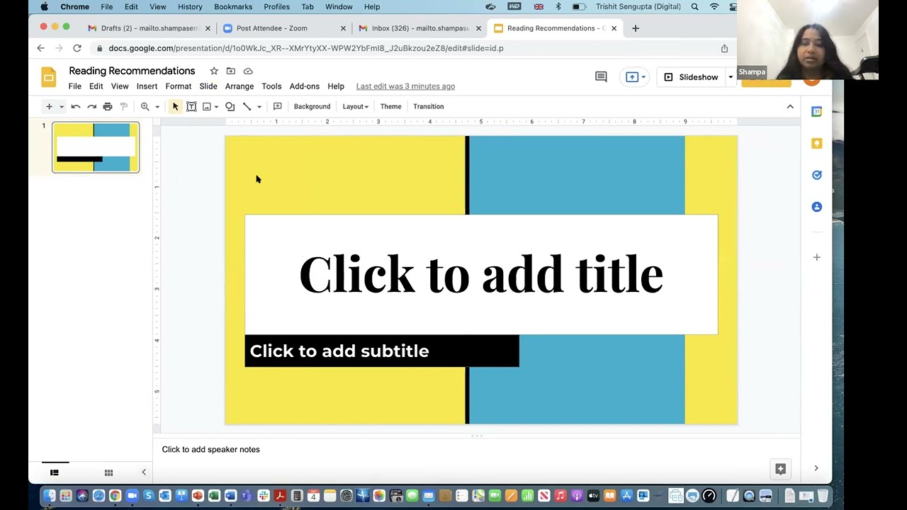Click the cloud document status icon
Image resolution: width=907 pixels, height=510 pixels.
(248, 71)
